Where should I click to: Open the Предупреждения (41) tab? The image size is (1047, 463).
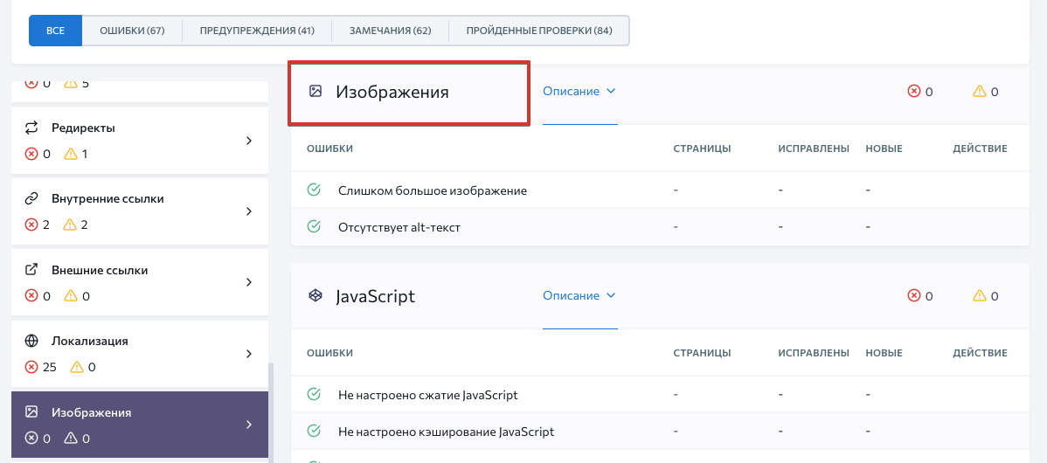click(257, 31)
